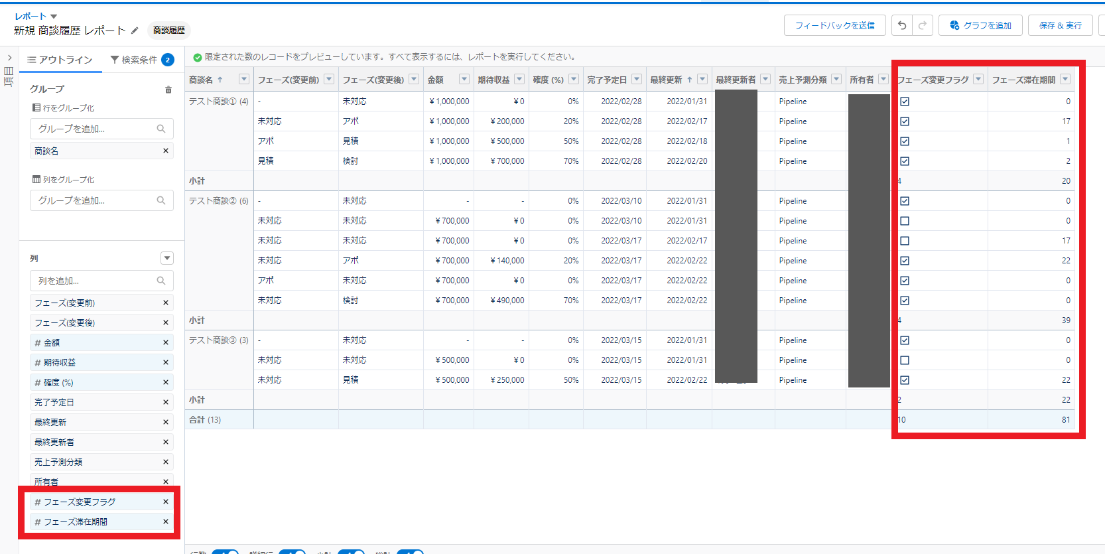The height and width of the screenshot is (554, 1105).
Task: Remove 期待収益 column with X icon
Action: pyautogui.click(x=166, y=362)
